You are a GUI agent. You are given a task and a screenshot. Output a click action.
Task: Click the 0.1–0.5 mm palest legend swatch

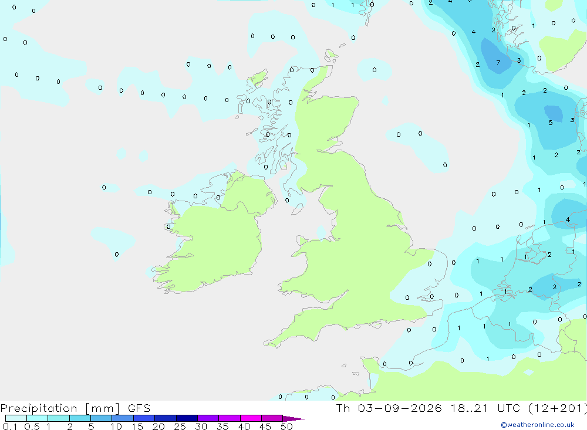pyautogui.click(x=16, y=418)
